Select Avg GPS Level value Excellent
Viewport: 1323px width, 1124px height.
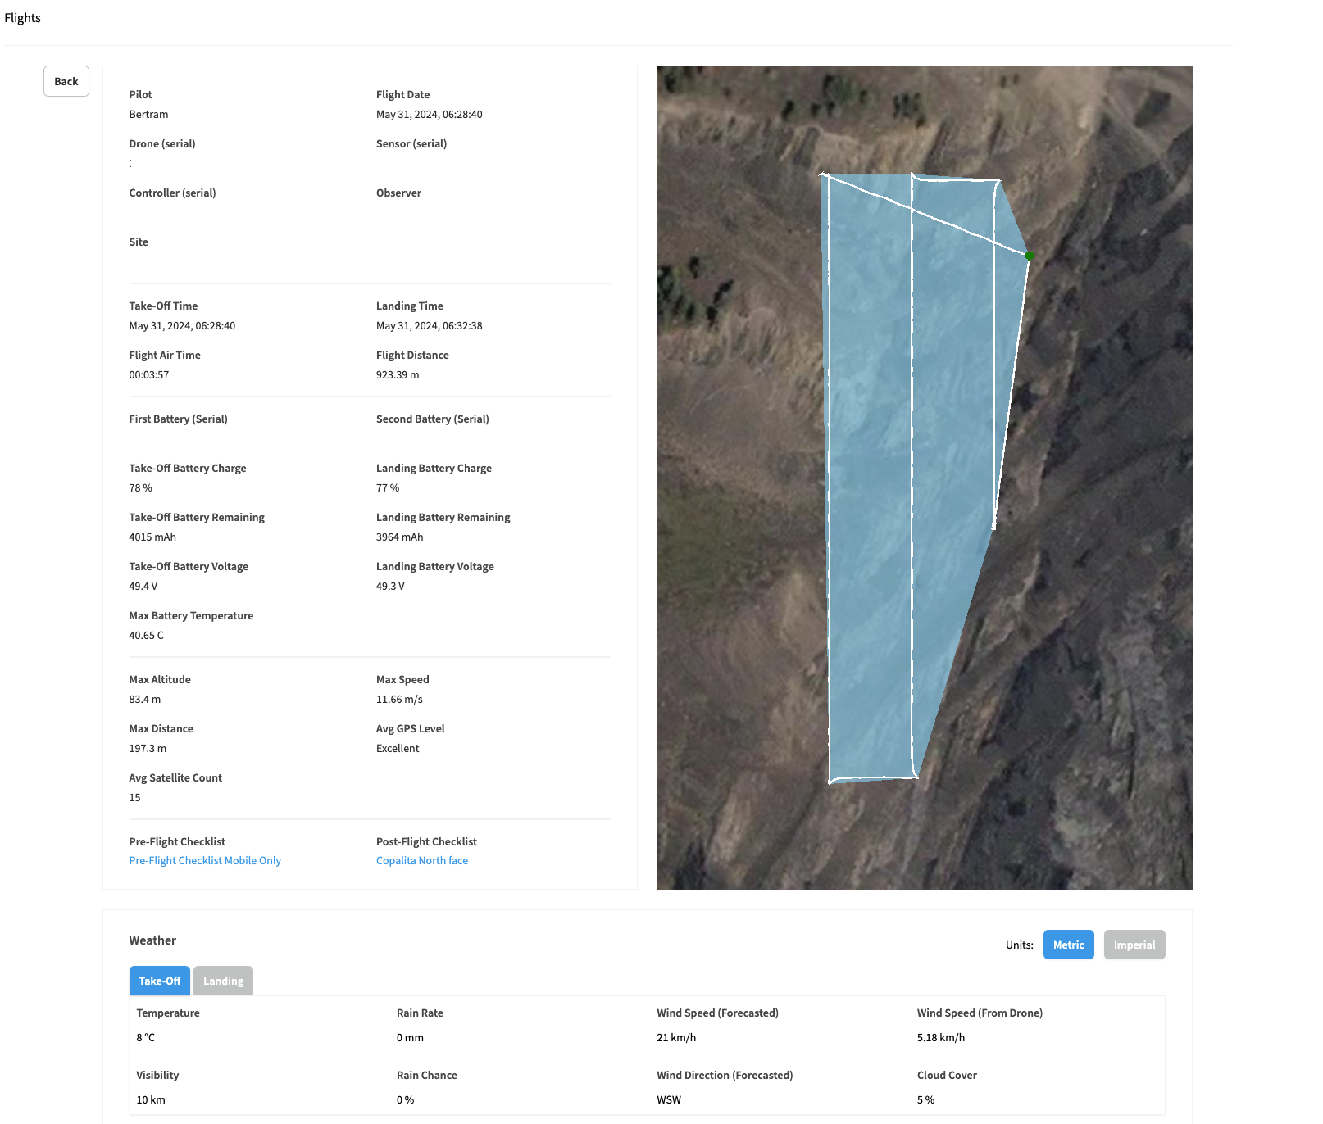(398, 749)
